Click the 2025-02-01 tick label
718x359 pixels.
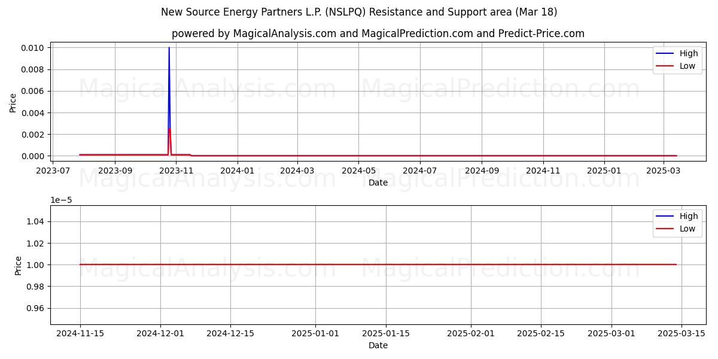[471, 333]
